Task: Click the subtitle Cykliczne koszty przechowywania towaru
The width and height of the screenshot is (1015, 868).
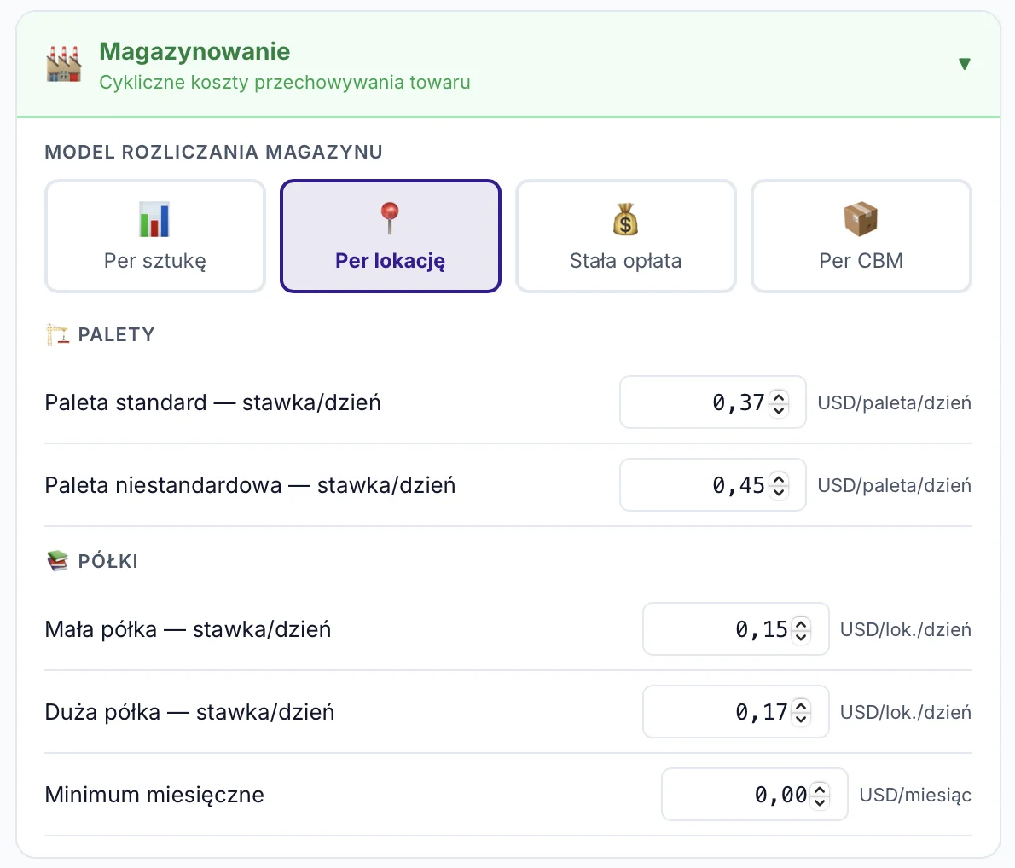Action: pyautogui.click(x=284, y=82)
